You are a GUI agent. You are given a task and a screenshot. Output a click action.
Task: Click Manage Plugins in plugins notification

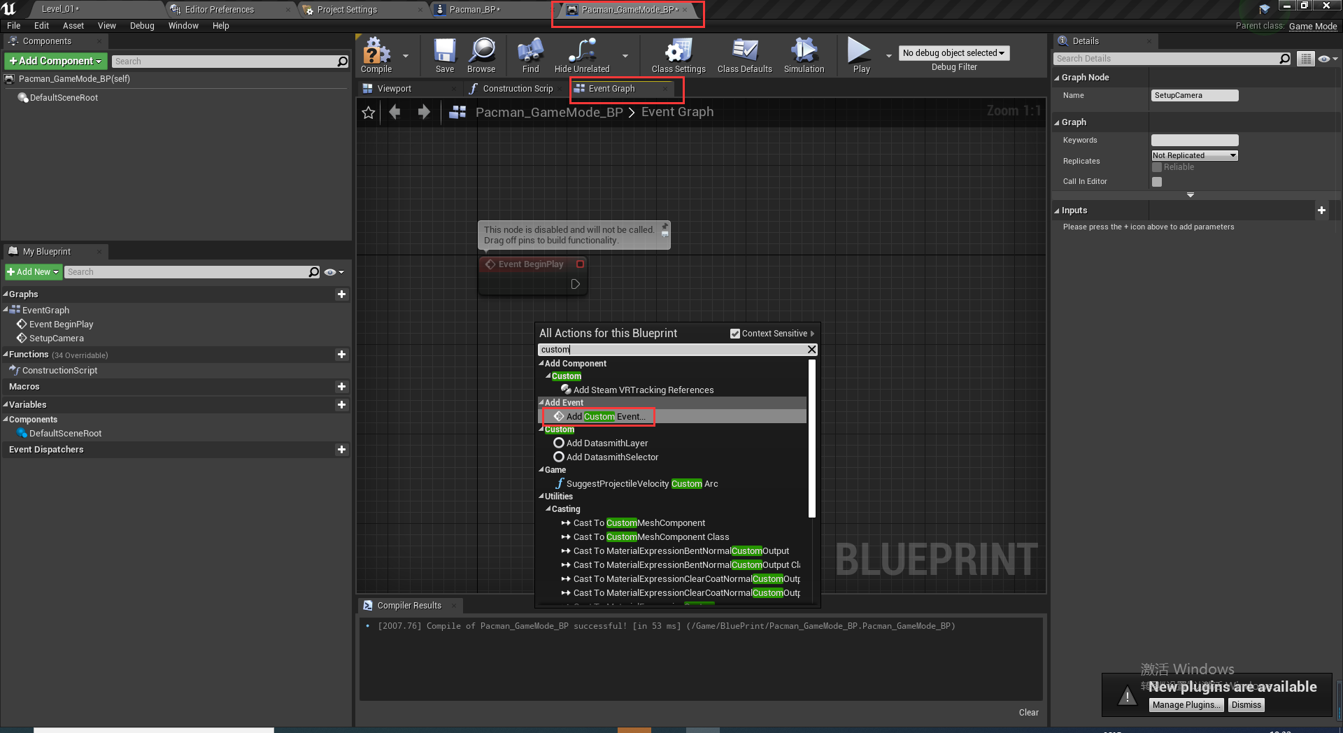(x=1186, y=704)
